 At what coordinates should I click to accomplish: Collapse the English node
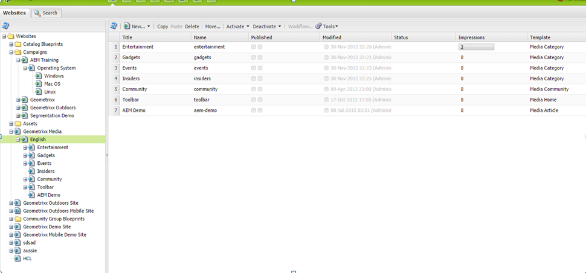coord(18,140)
